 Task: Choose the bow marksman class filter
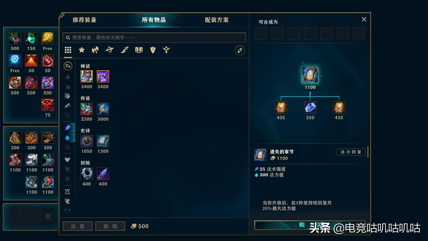110,50
